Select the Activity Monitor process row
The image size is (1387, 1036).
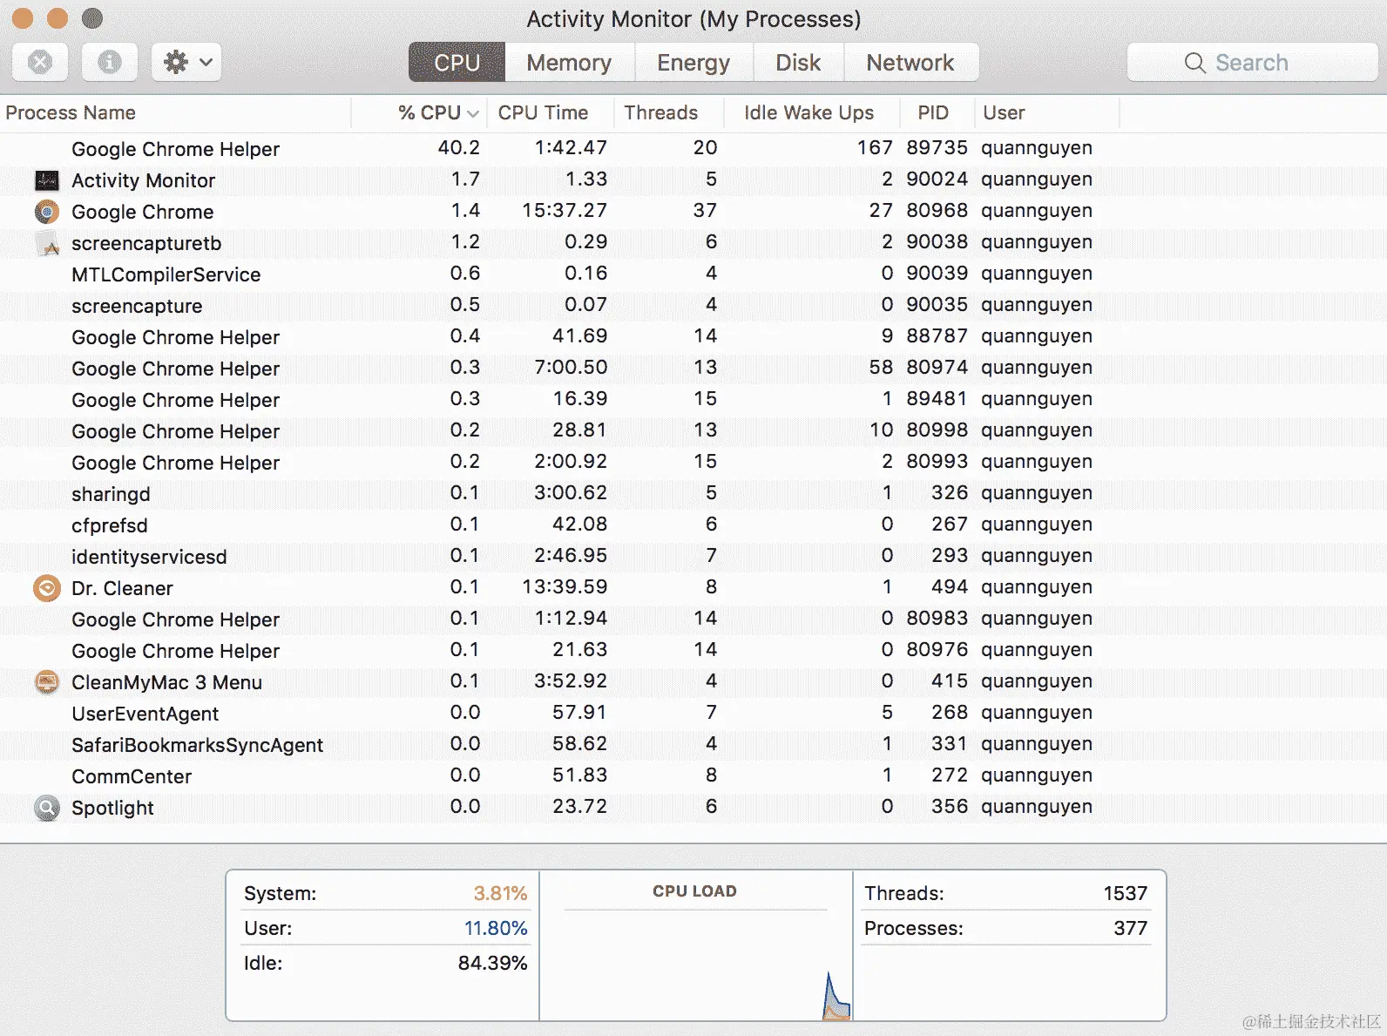click(x=693, y=180)
